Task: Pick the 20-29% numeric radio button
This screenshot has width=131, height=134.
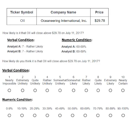Action: pyautogui.click(x=35, y=115)
